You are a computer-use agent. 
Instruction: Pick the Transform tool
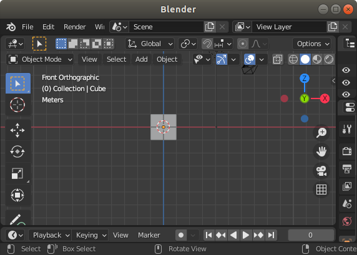(x=17, y=195)
